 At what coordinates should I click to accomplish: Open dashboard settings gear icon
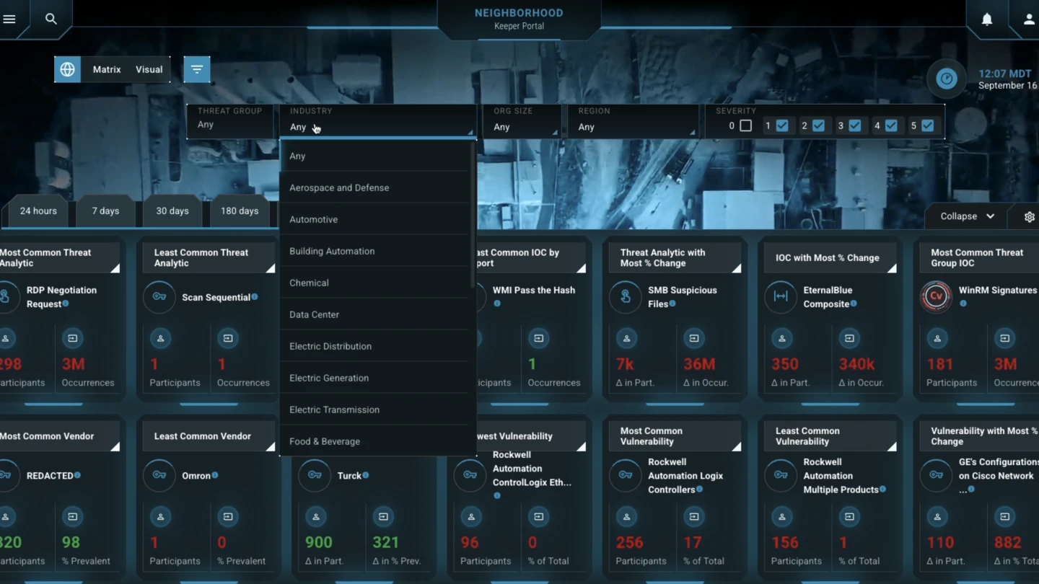click(x=1029, y=217)
